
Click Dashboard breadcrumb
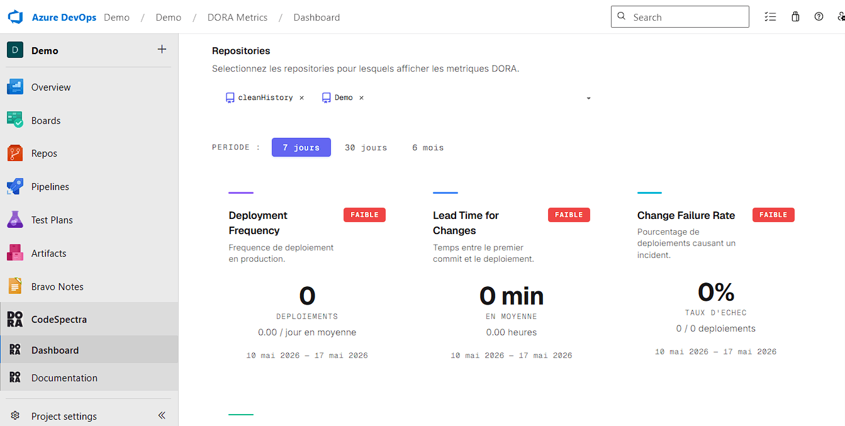(x=316, y=17)
